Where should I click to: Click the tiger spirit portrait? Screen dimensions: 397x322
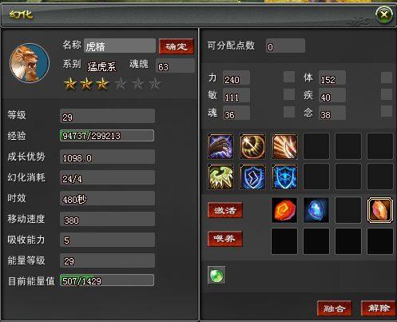point(30,63)
